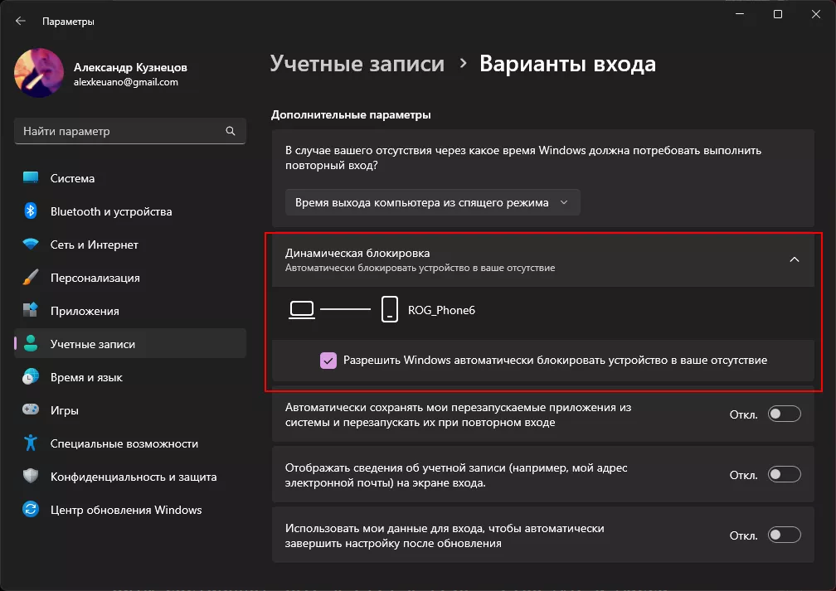
Task: Open Сеть и Интернет settings
Action: pyautogui.click(x=93, y=245)
